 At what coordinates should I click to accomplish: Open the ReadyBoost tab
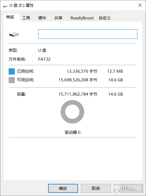coord(82,18)
